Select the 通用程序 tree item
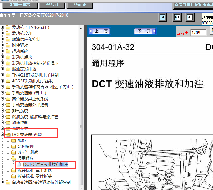Image resolution: width=213 pixels, height=190 pixels. click(x=26, y=158)
